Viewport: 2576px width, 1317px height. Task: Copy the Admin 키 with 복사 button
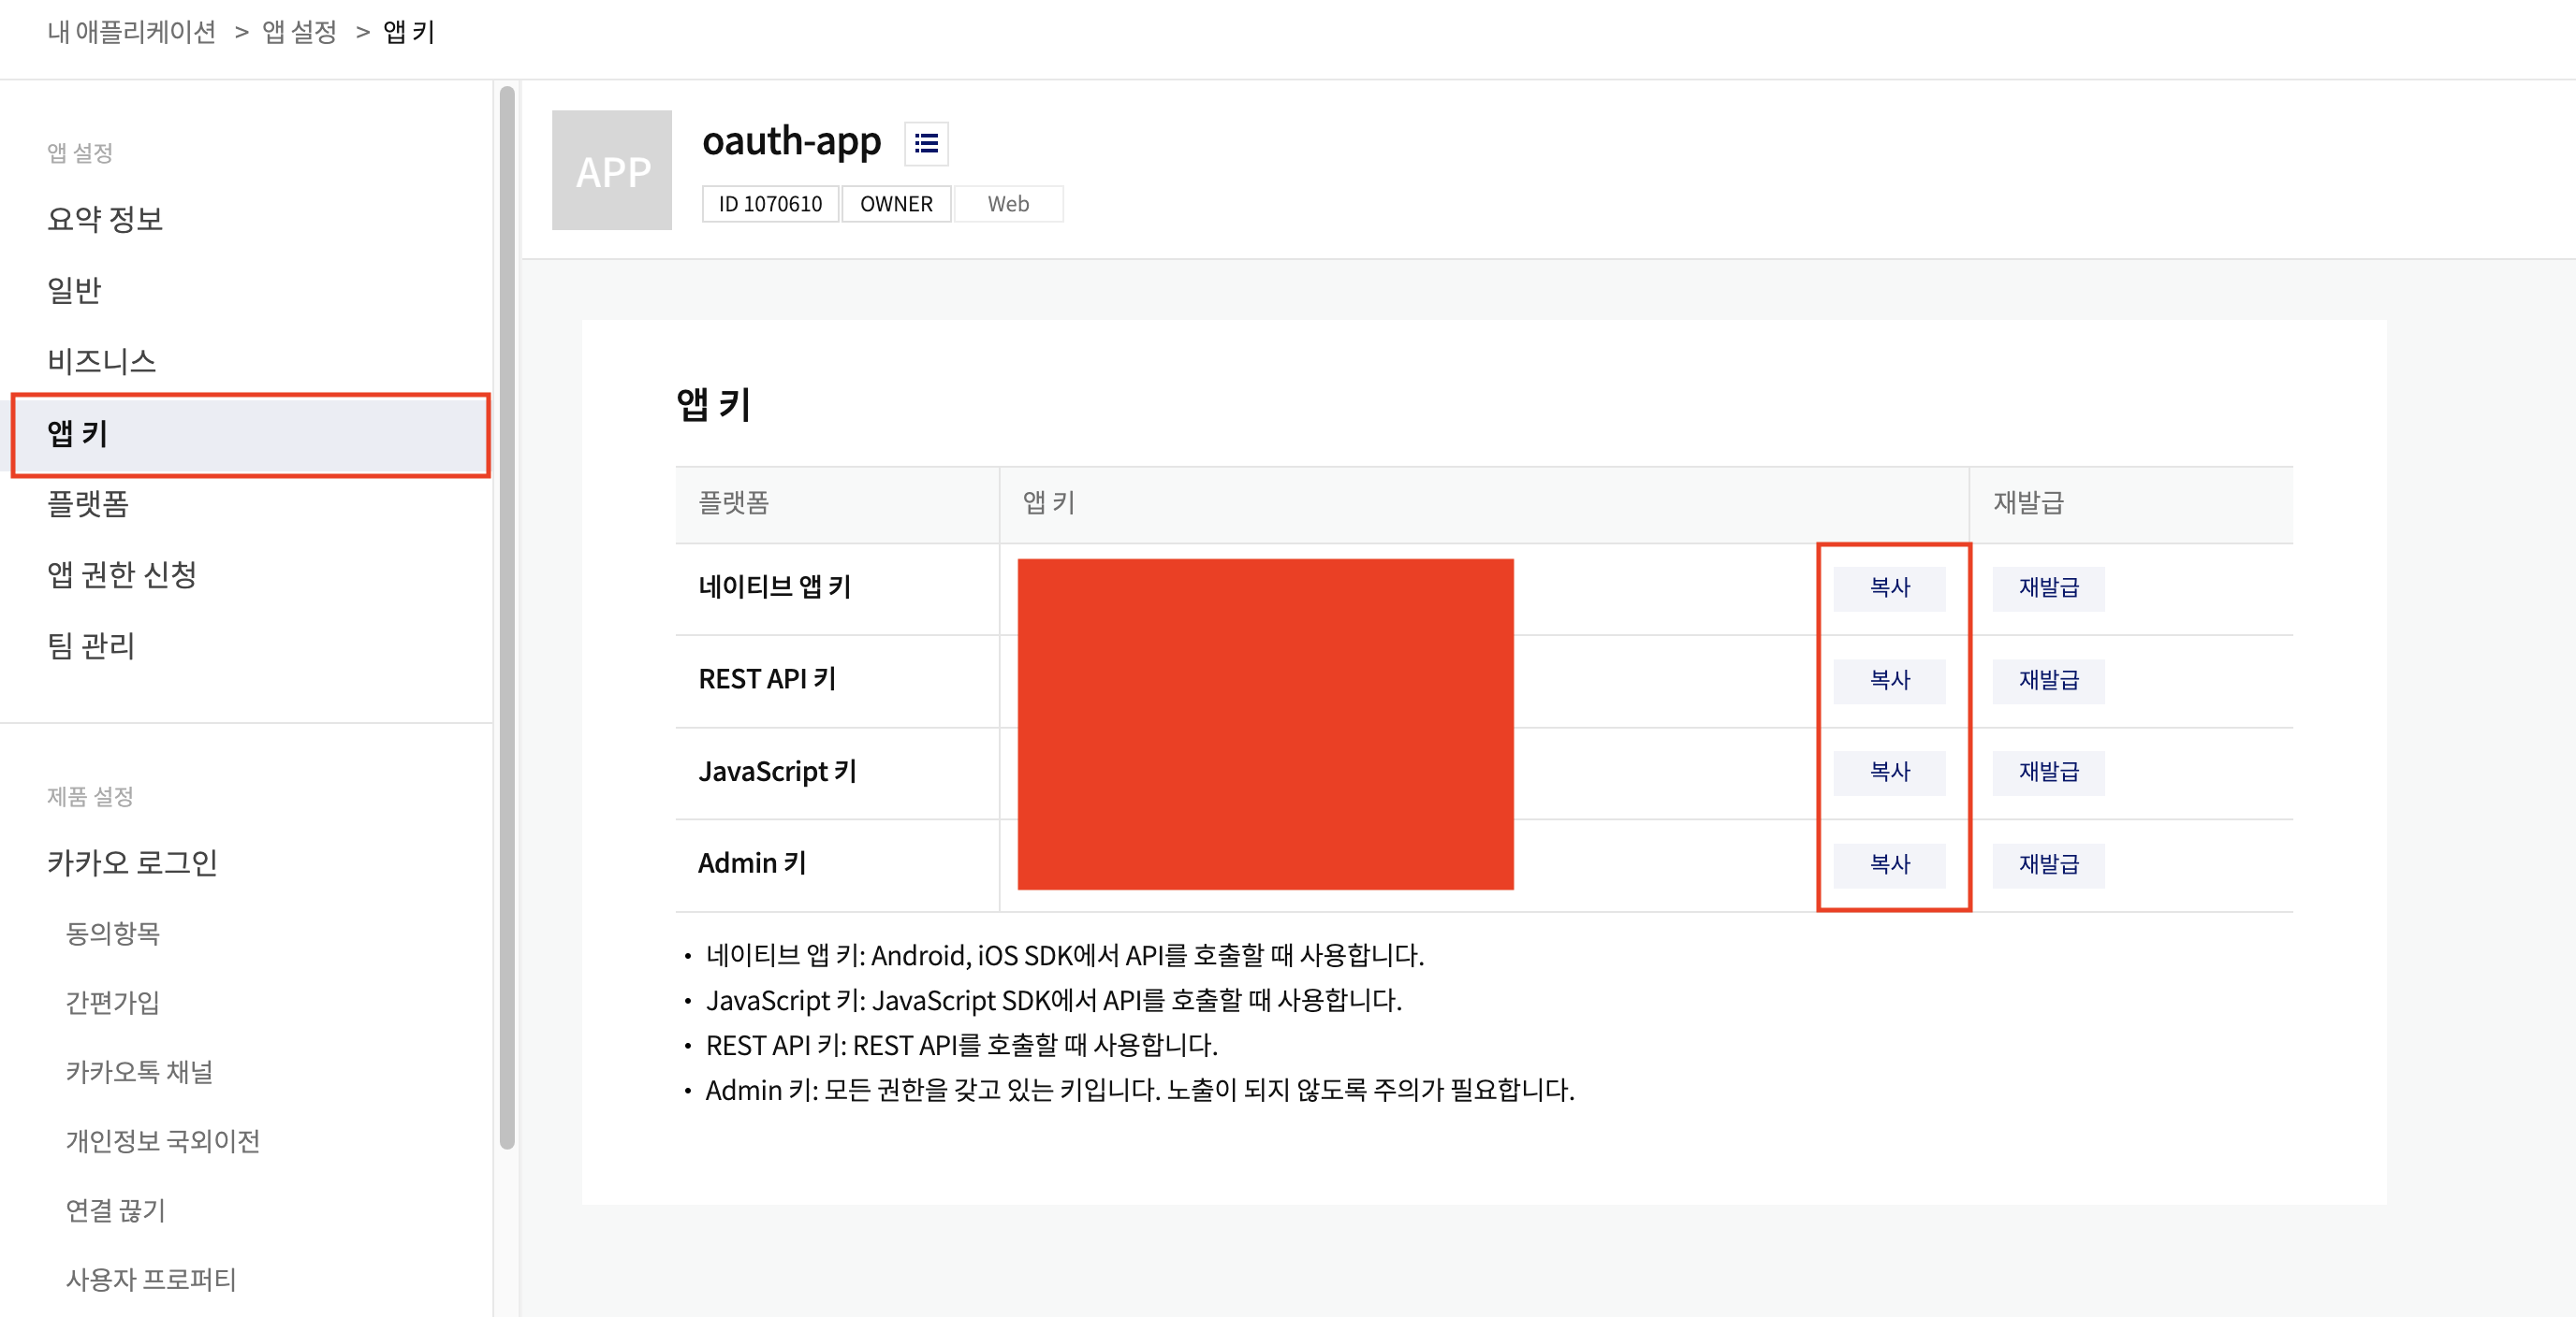pyautogui.click(x=1889, y=863)
